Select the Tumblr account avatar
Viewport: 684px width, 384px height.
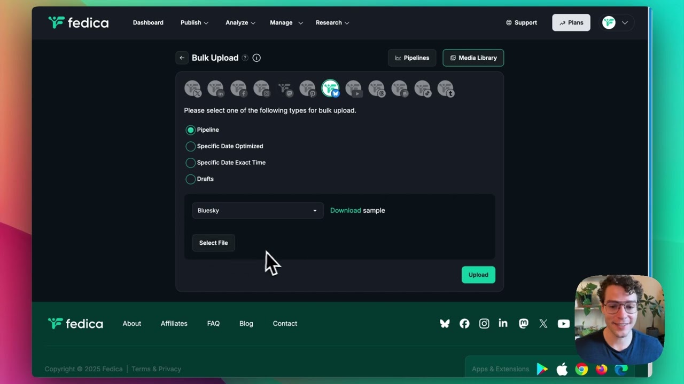pyautogui.click(x=445, y=89)
